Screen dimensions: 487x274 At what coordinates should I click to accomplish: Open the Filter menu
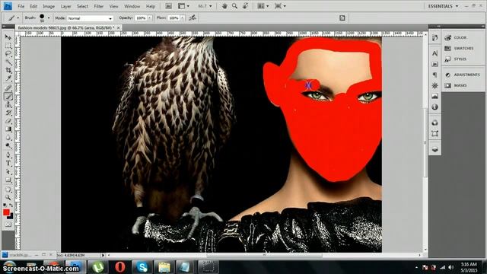(x=98, y=6)
